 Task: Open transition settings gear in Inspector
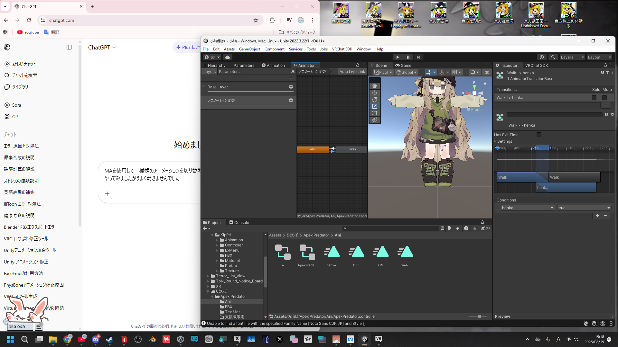click(612, 114)
